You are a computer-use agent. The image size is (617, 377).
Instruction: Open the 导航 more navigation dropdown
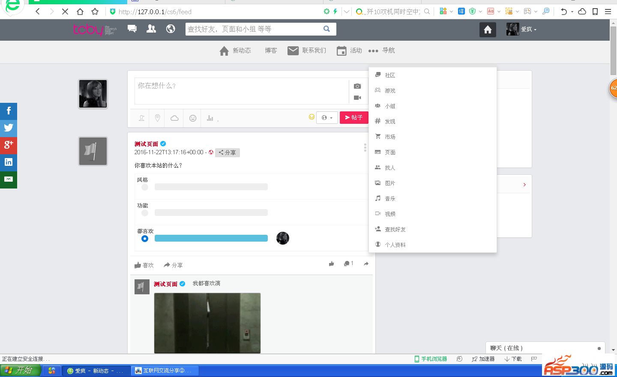381,51
